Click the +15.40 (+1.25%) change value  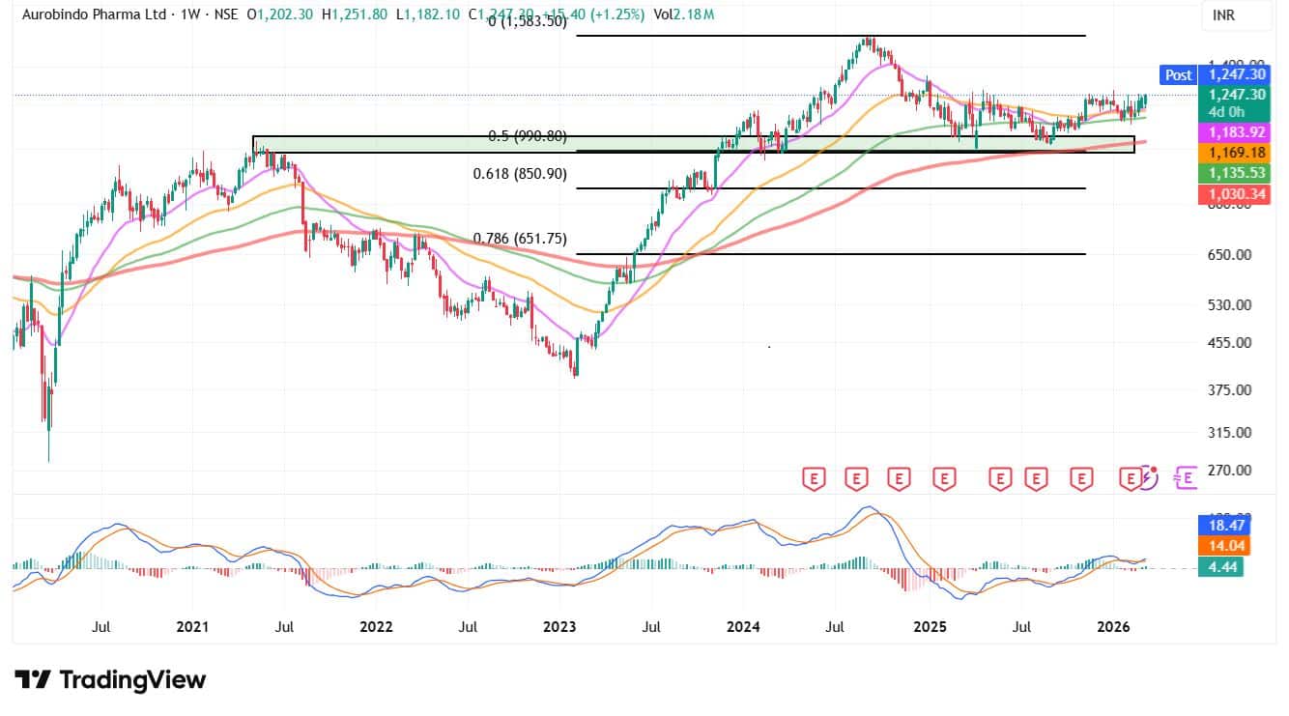593,16
